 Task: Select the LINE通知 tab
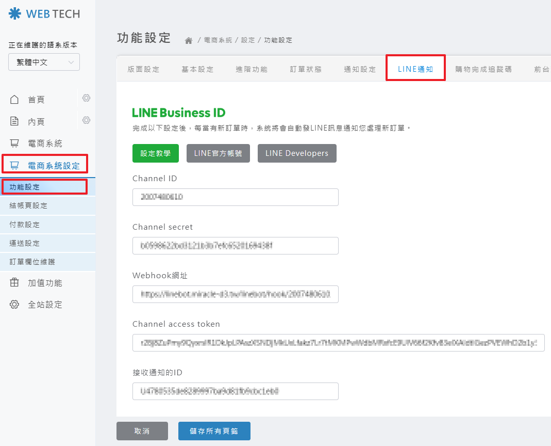(415, 69)
